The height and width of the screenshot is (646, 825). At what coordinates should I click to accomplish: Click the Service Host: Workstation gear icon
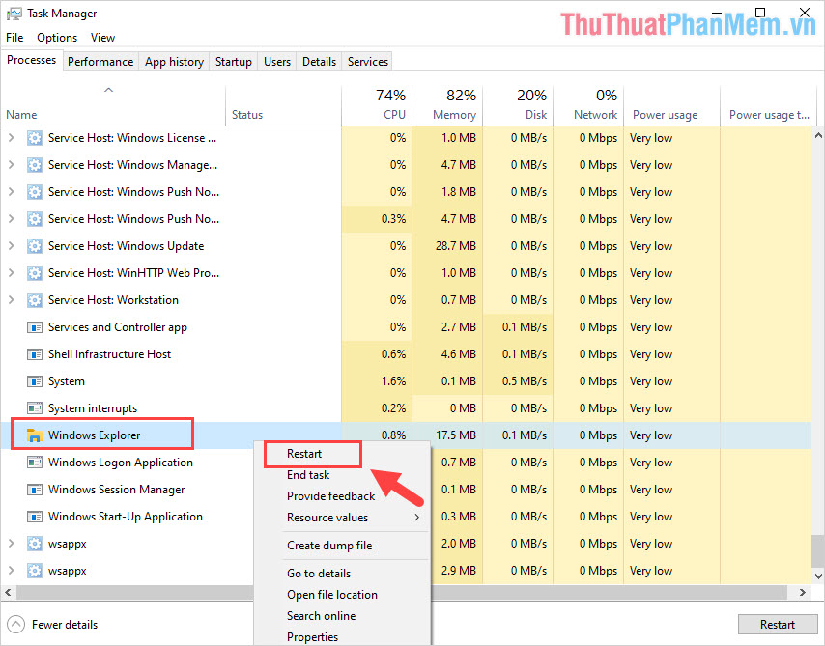click(34, 300)
